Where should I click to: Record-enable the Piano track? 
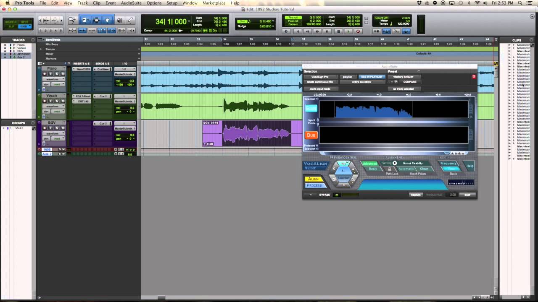45,74
